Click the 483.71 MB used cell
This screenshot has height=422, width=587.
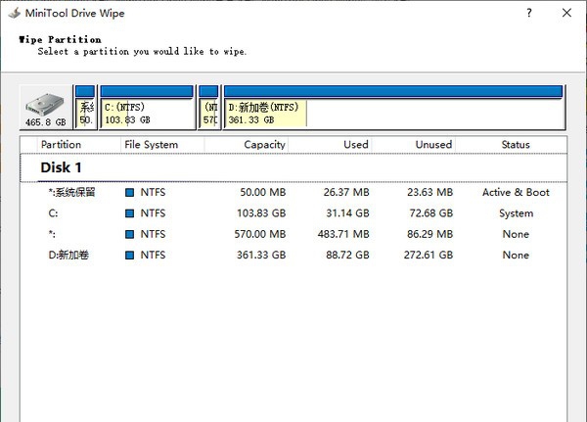[343, 235]
